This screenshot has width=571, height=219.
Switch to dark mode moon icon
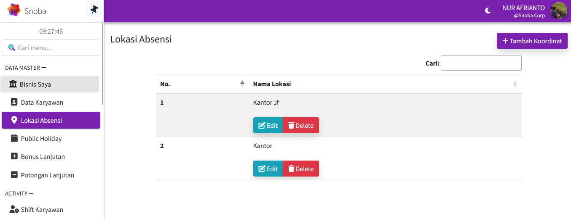(488, 11)
